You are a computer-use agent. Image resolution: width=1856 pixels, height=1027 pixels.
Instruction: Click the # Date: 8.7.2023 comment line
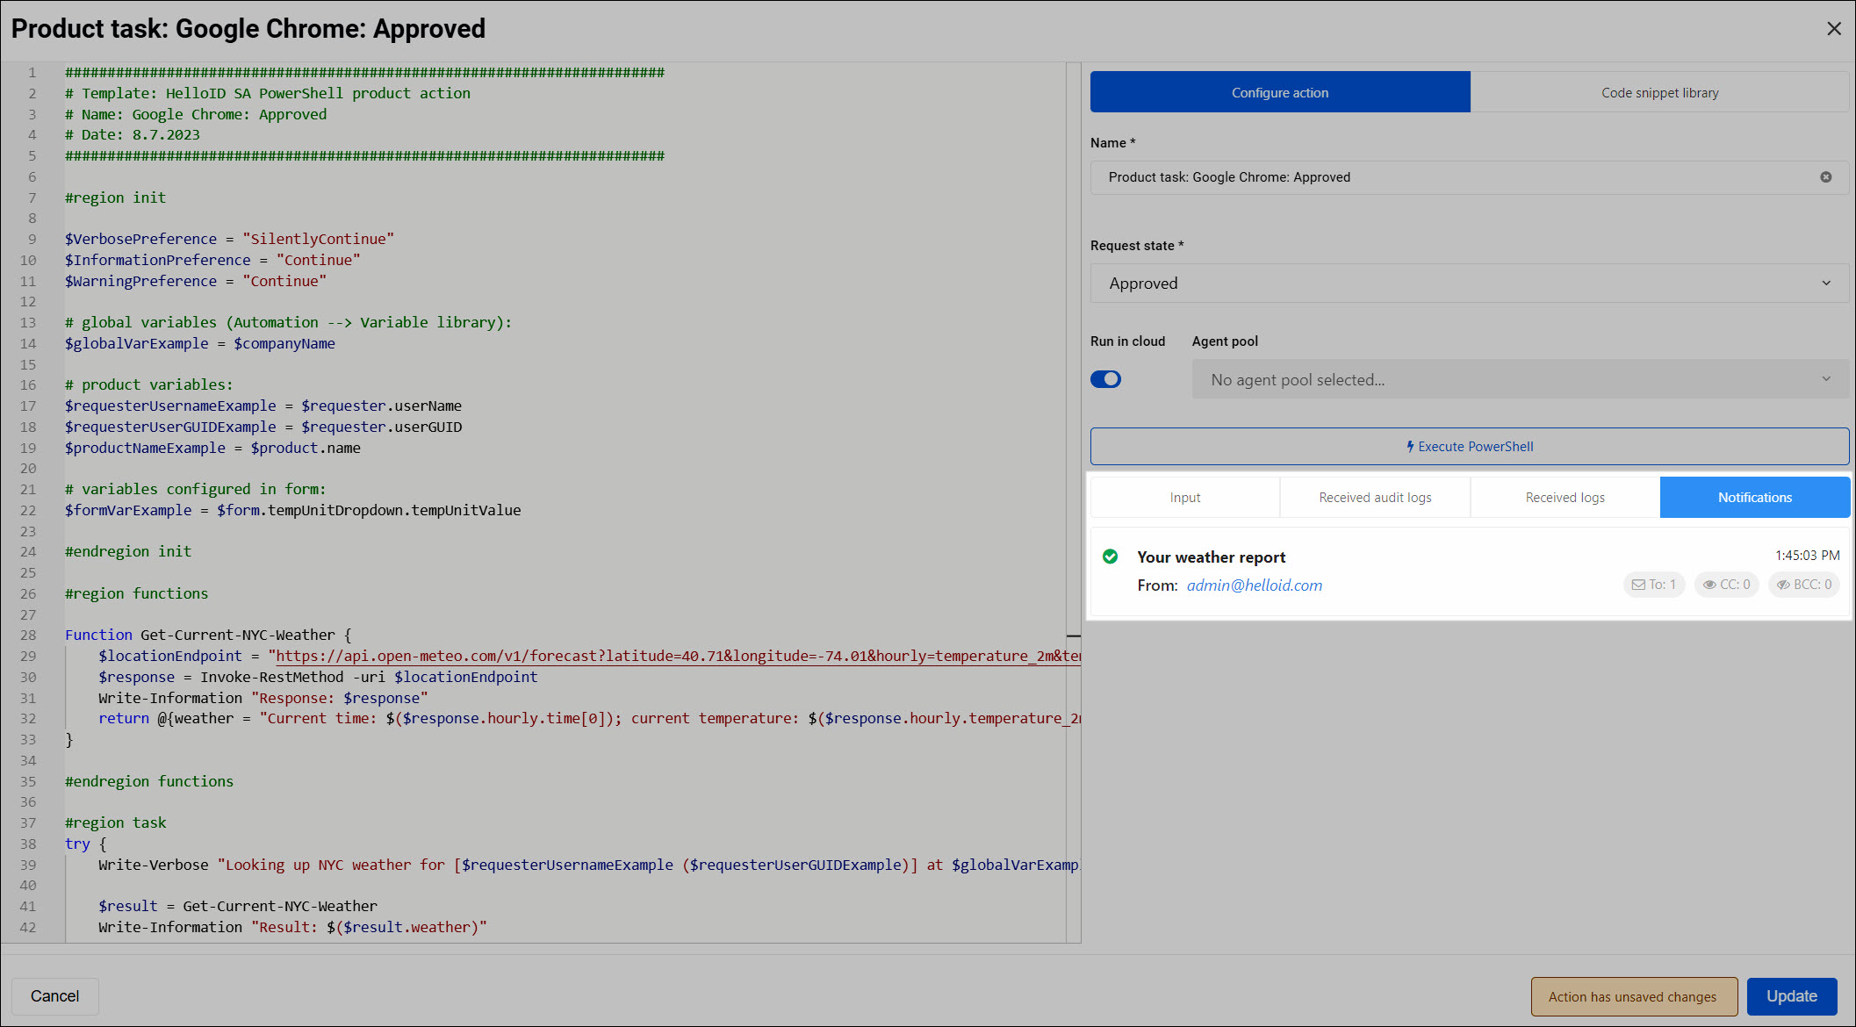click(x=133, y=134)
